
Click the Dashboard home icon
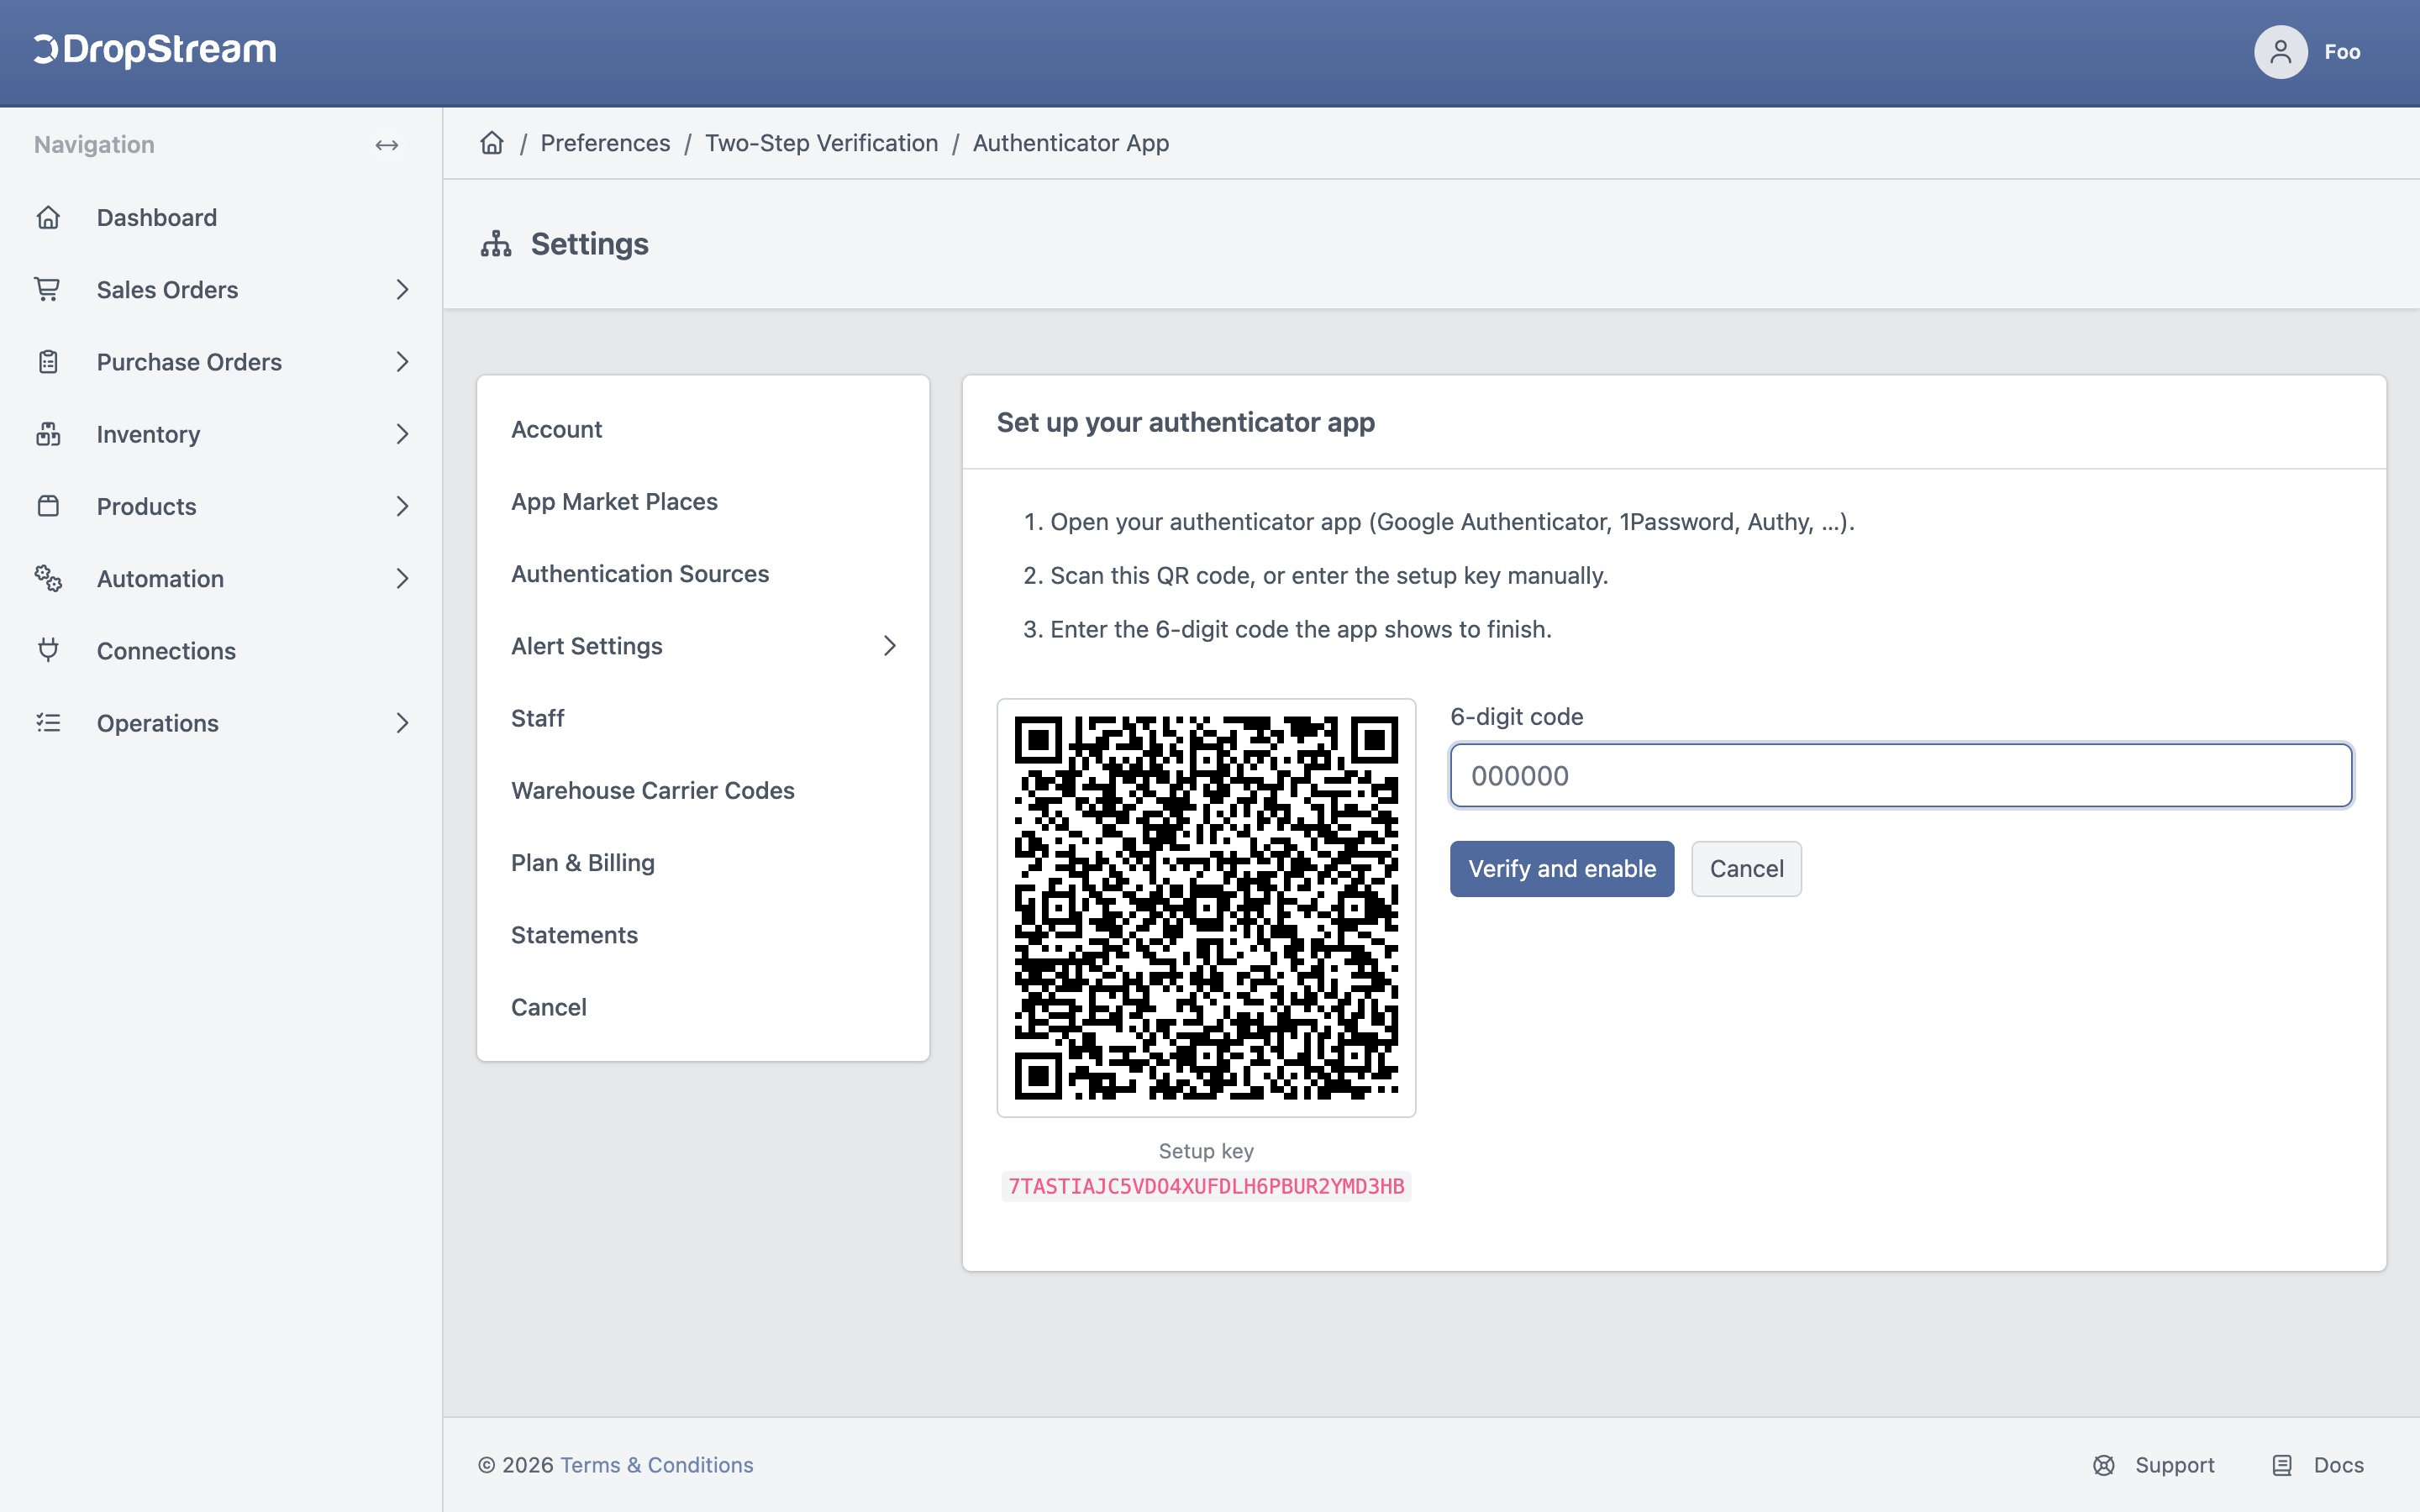click(x=48, y=217)
